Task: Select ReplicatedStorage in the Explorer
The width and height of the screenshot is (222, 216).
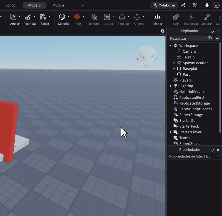Action: click(x=195, y=103)
